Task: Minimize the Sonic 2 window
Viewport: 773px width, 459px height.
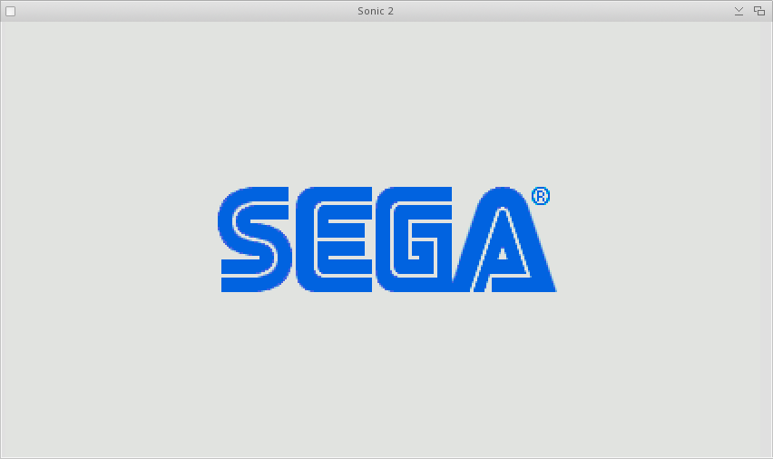Action: 739,11
